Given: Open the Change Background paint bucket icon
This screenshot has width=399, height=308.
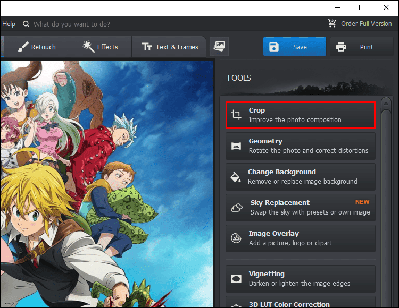Looking at the screenshot, I should tap(236, 176).
